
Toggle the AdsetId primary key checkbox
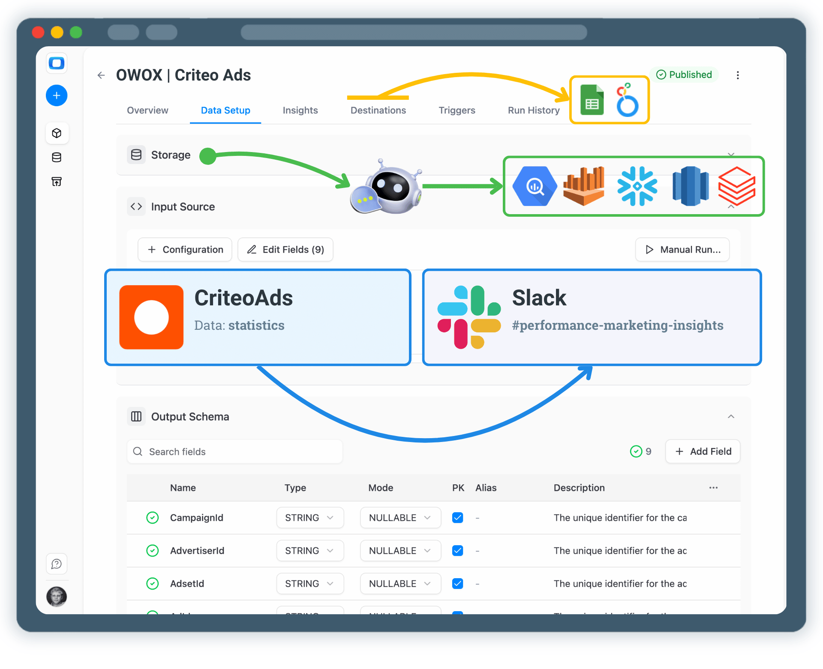[x=457, y=583]
